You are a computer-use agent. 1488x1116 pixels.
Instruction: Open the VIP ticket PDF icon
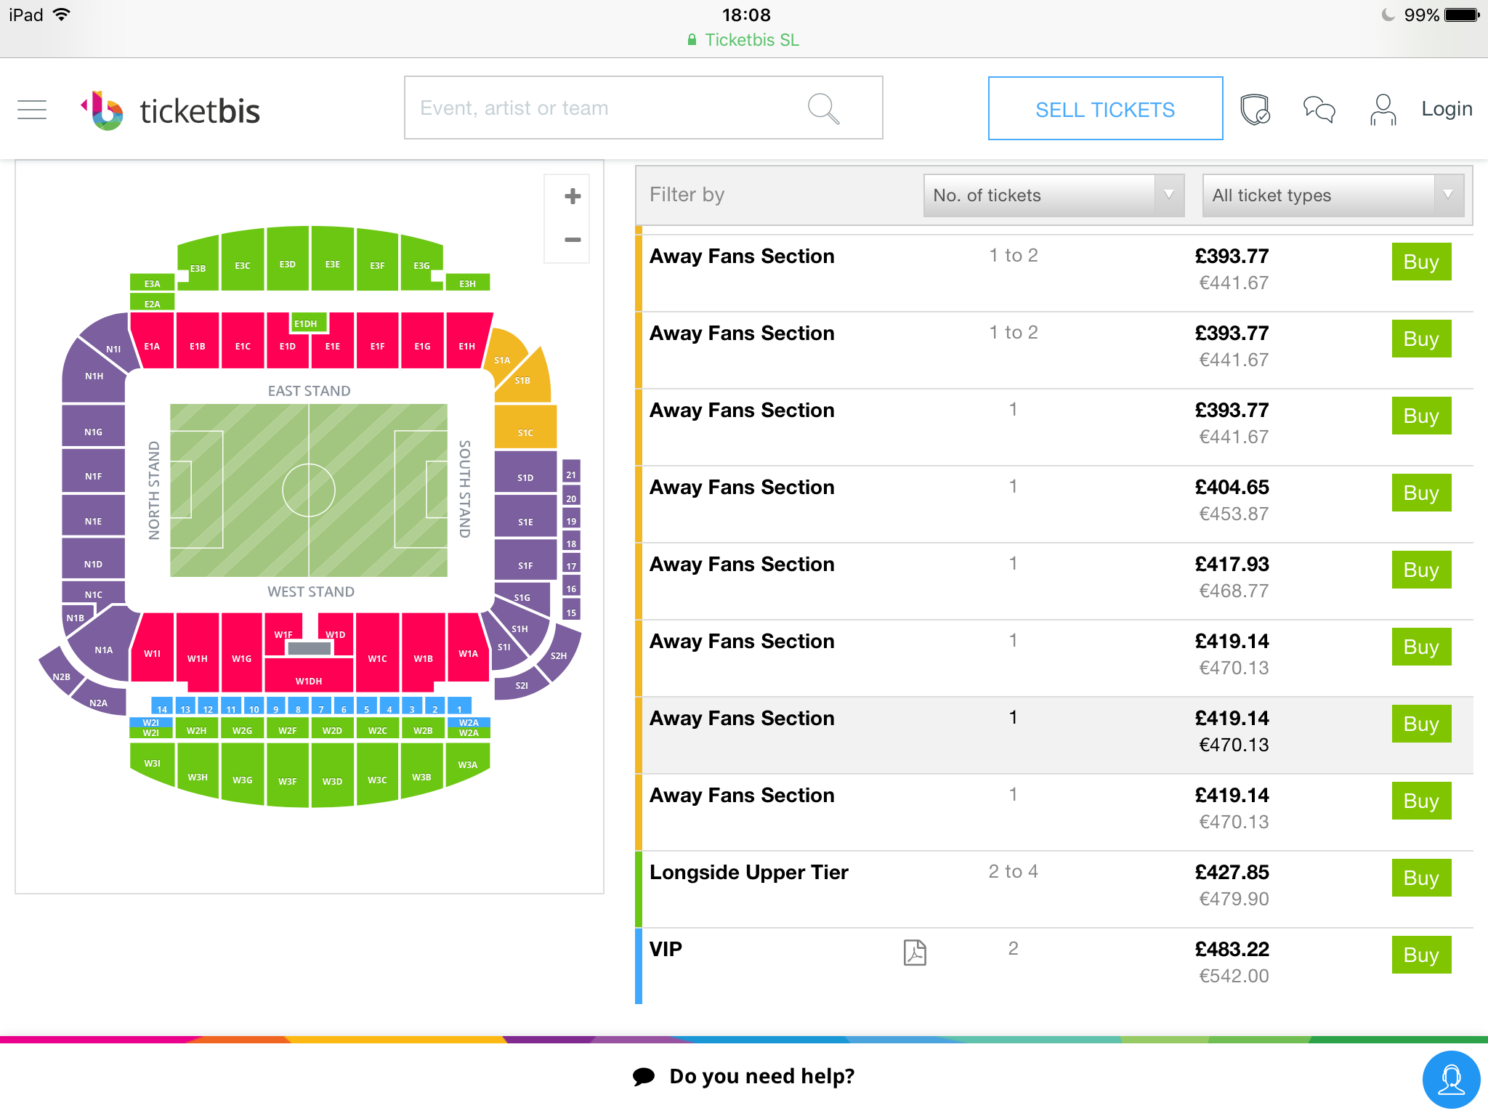[x=915, y=952]
